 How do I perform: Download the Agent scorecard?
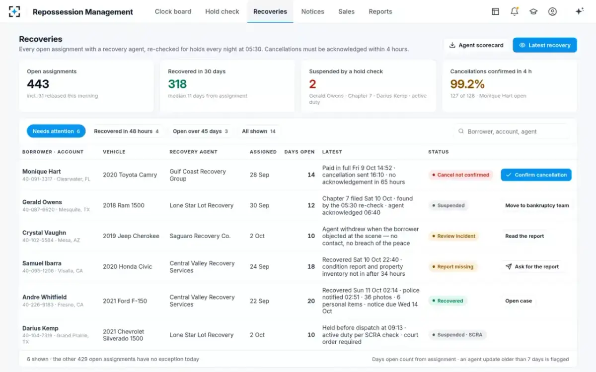(x=476, y=45)
